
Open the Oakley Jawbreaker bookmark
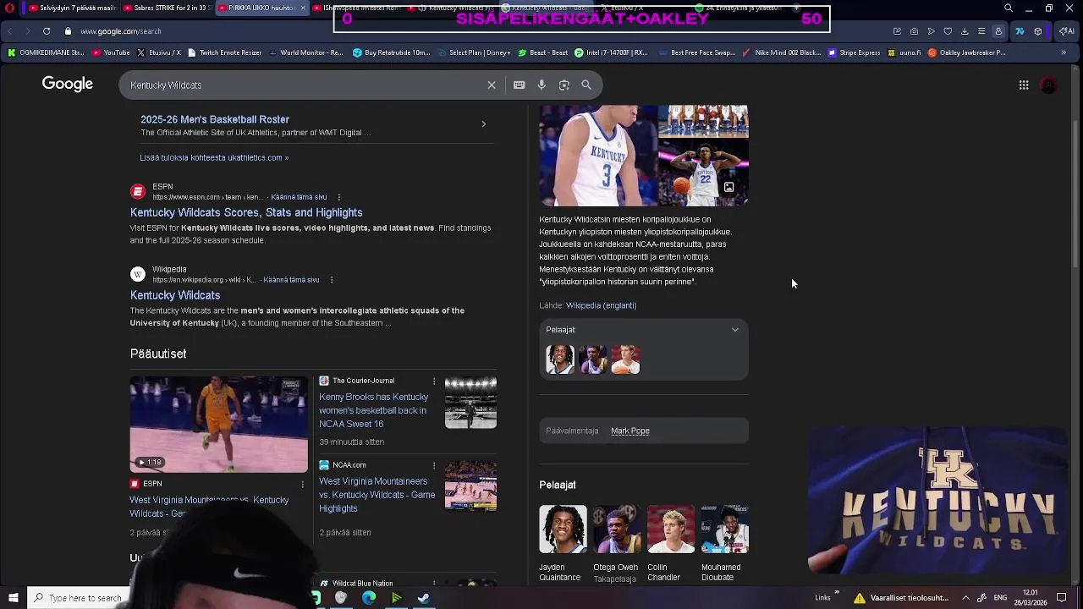coord(966,52)
